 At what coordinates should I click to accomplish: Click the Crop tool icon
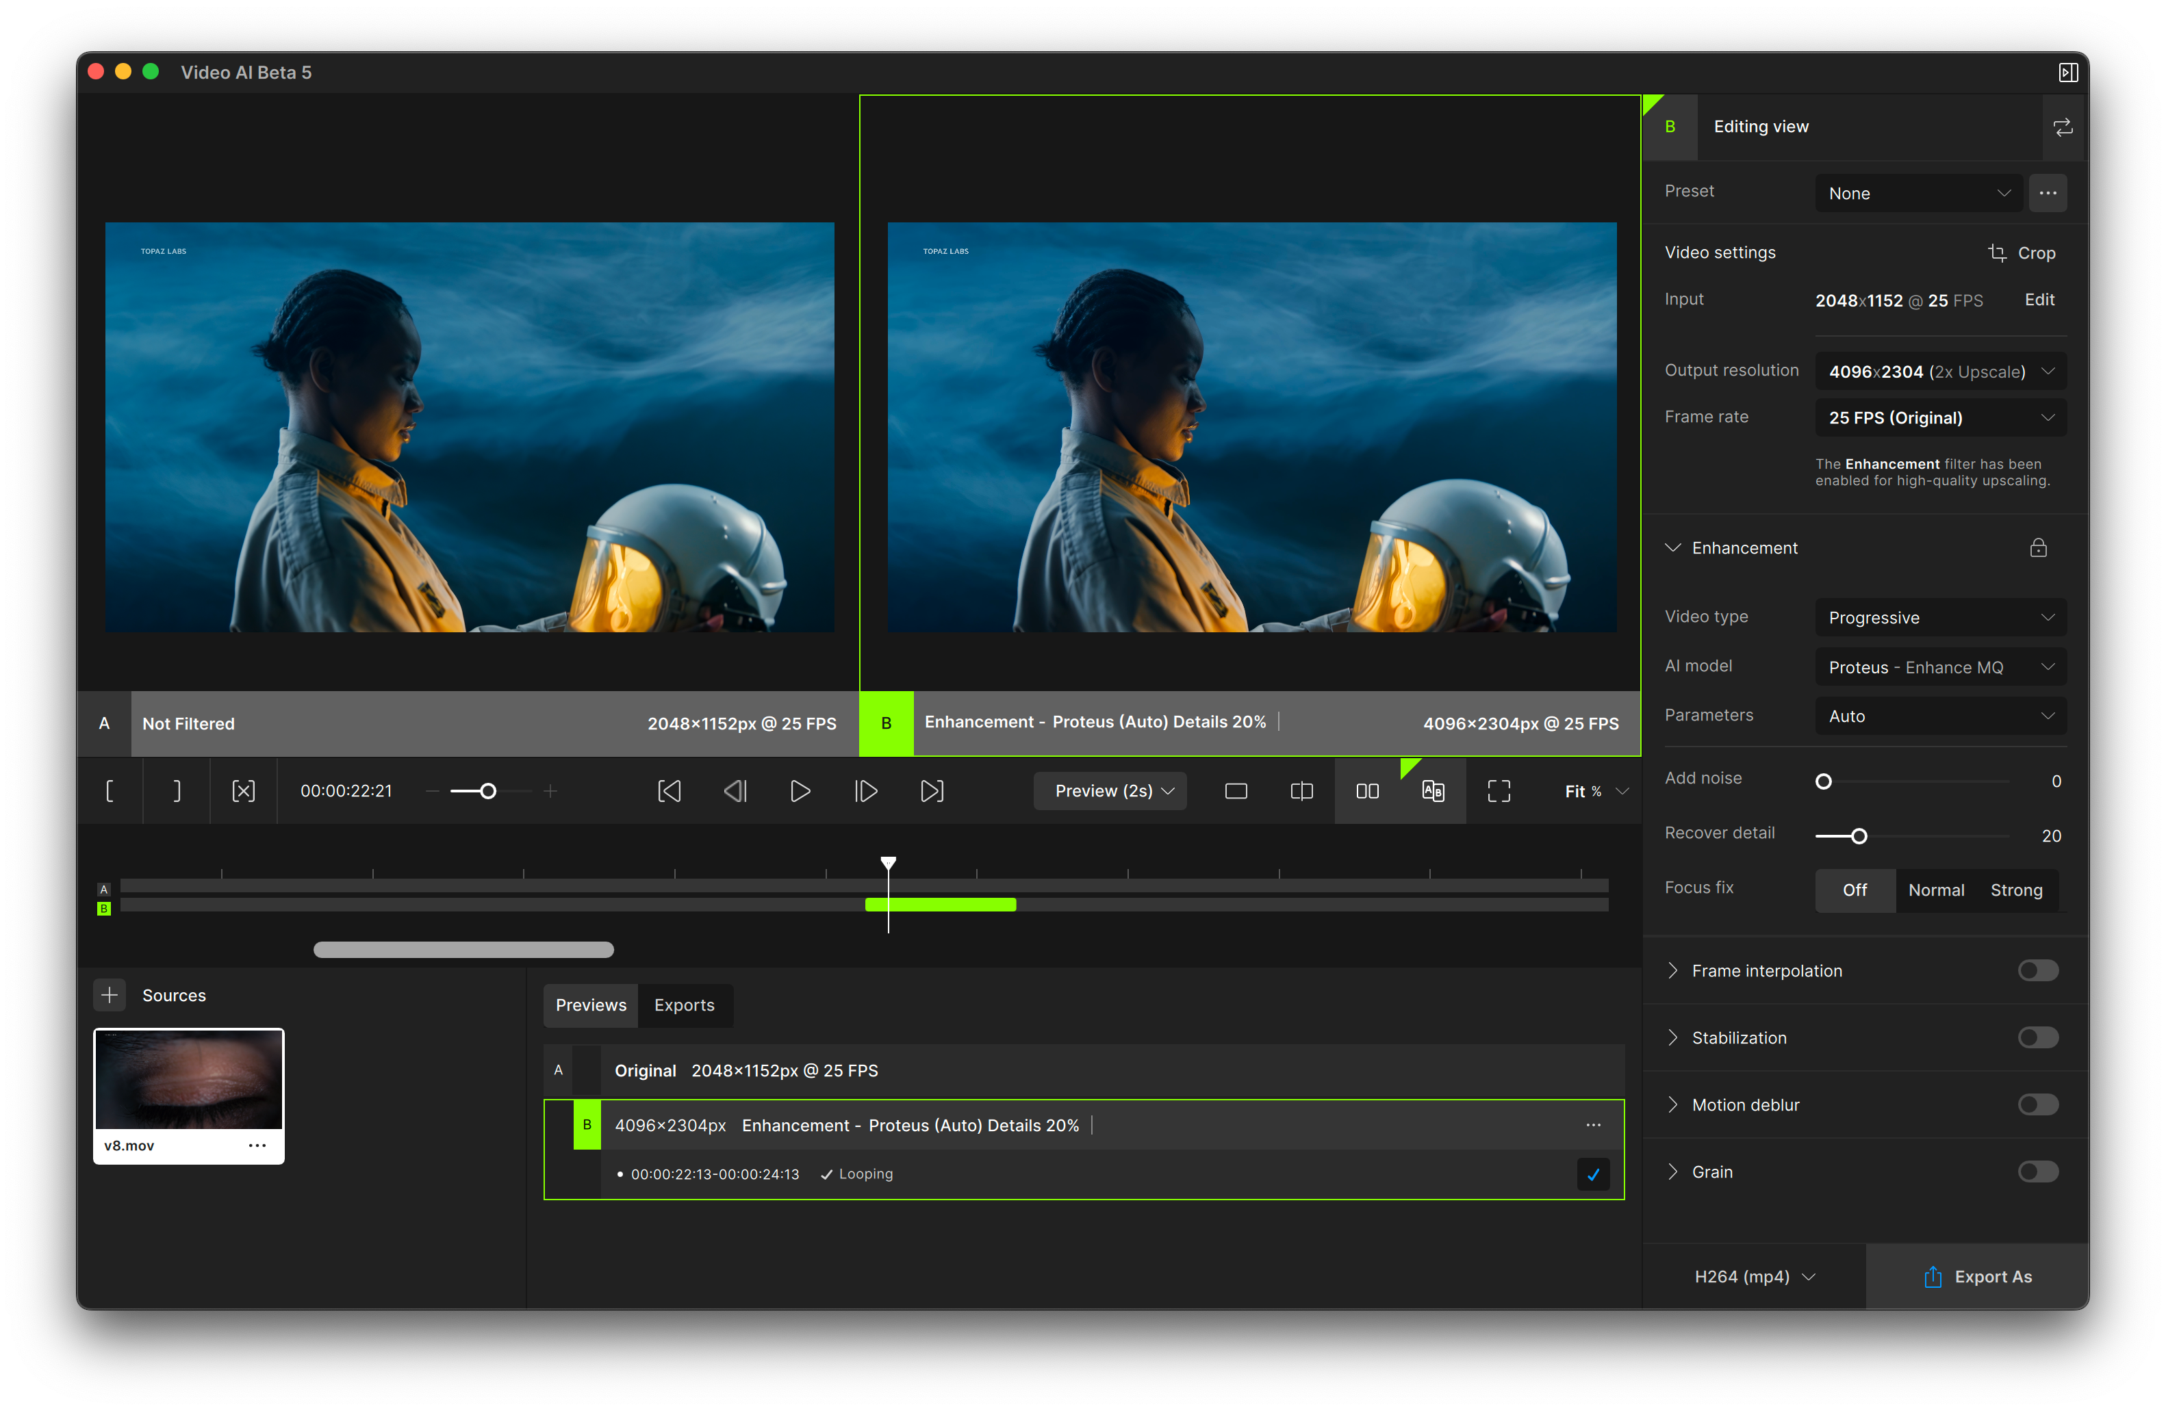[x=1998, y=253]
